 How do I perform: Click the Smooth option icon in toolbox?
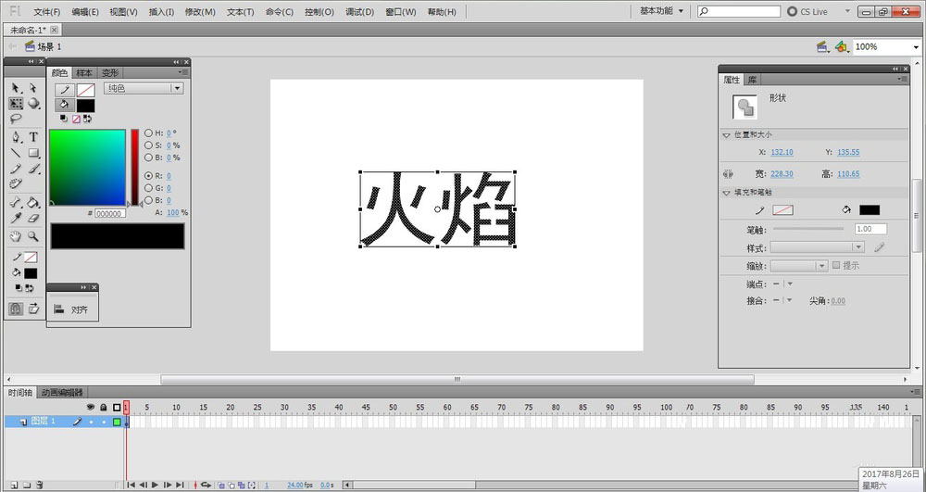coord(33,309)
